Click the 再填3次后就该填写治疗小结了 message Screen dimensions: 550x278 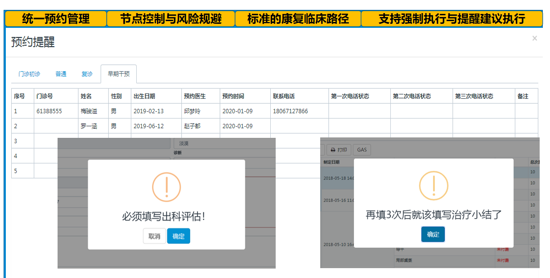coord(434,215)
